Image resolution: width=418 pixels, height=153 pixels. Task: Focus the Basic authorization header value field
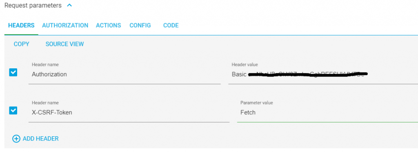point(323,74)
